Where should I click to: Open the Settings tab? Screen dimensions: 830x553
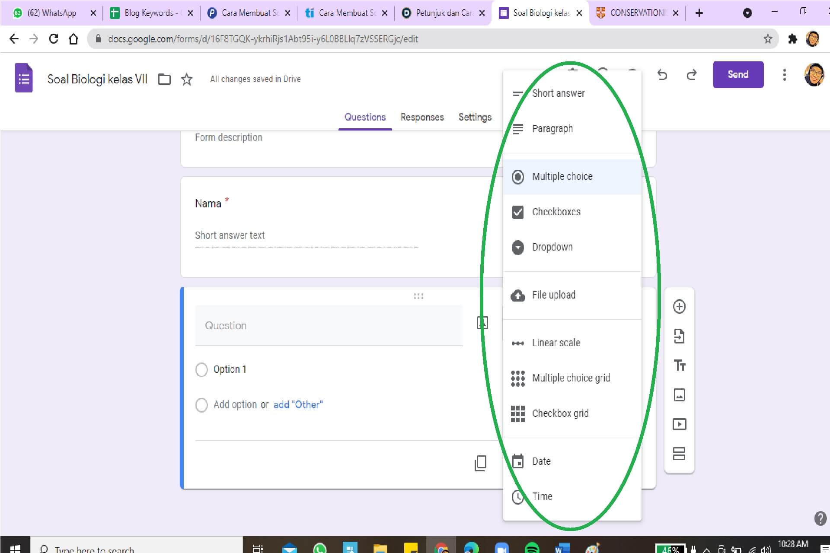[475, 117]
